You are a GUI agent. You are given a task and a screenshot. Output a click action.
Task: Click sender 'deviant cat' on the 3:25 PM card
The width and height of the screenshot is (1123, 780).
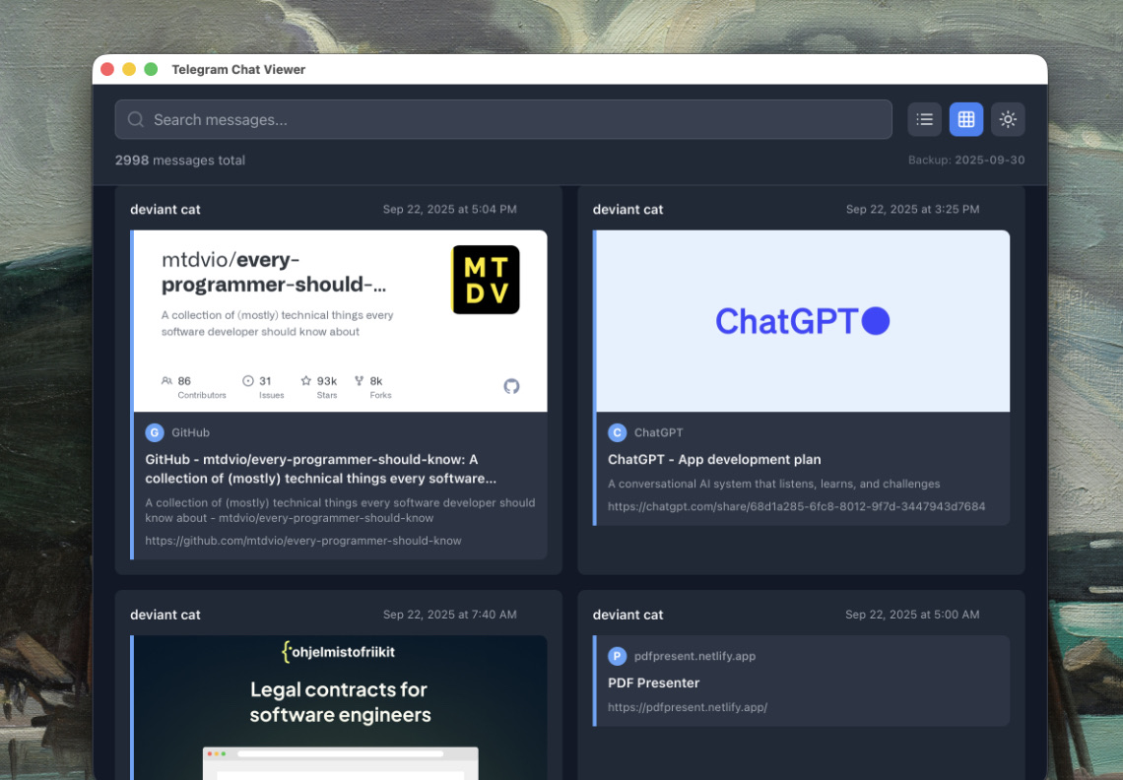[x=628, y=210]
